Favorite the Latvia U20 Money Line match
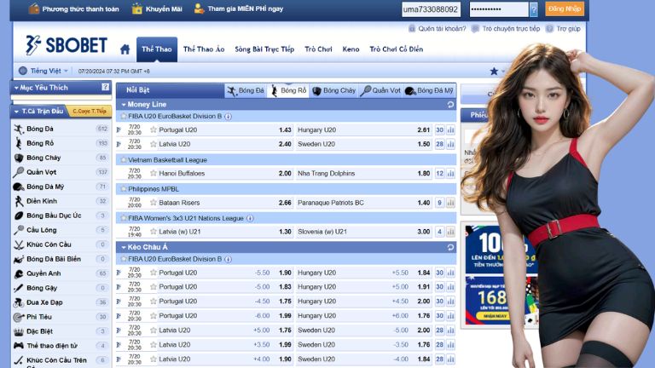The height and width of the screenshot is (368, 655). point(154,144)
